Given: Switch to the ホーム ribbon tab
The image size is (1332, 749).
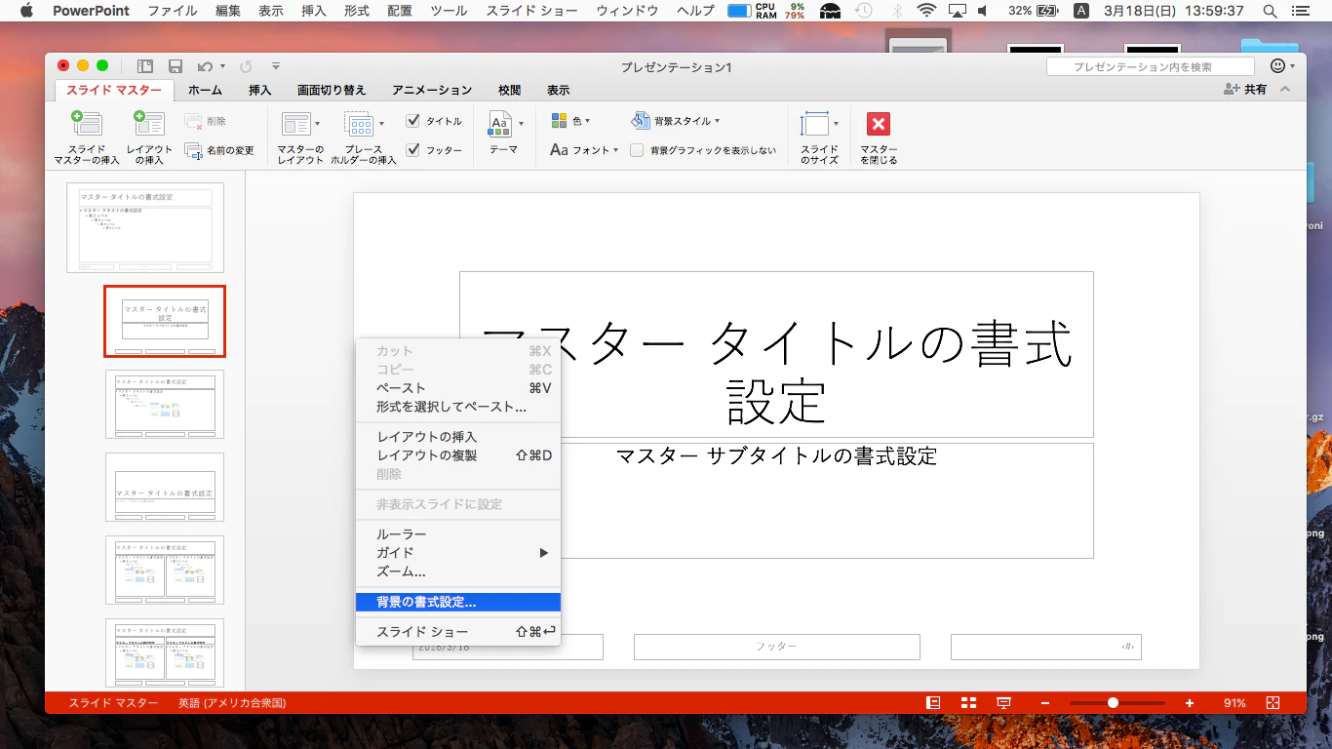Looking at the screenshot, I should click(x=205, y=90).
